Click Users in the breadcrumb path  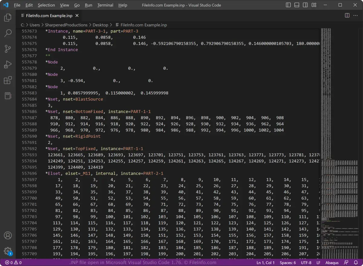[x=35, y=25]
